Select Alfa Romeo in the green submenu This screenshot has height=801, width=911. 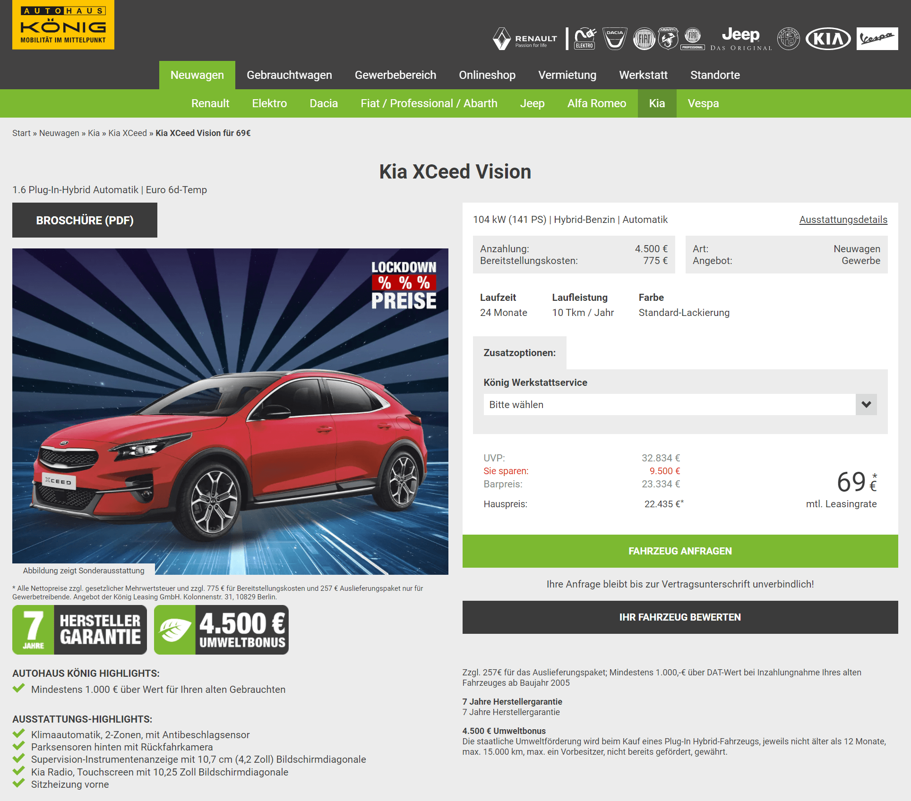pos(597,103)
